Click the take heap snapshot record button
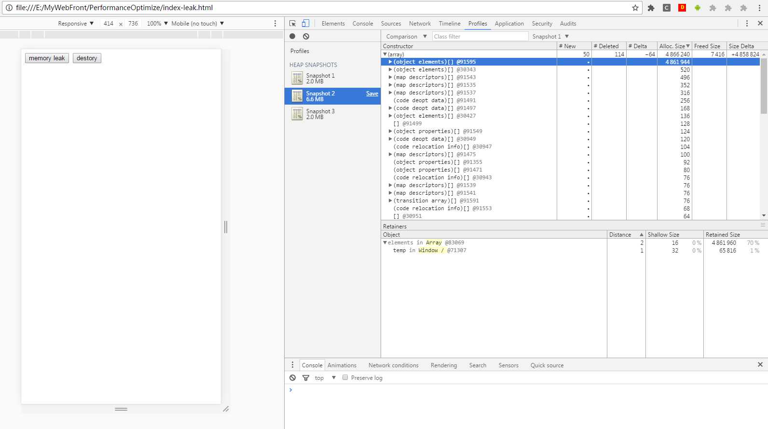The image size is (768, 429). click(x=292, y=36)
